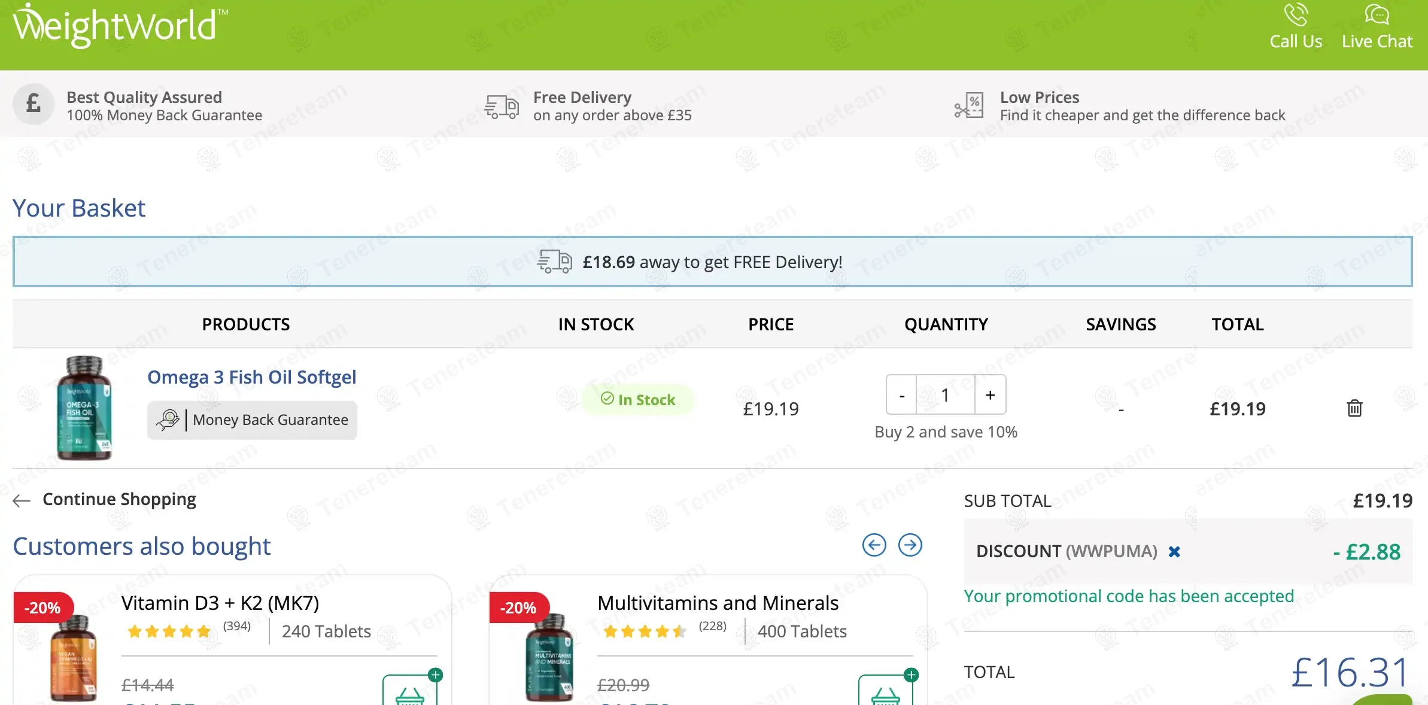Open Live Chat from the header
This screenshot has width=1428, height=705.
tap(1377, 27)
